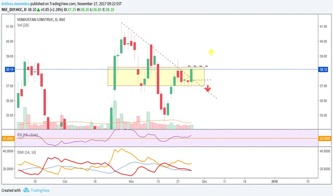333x196 pixels.
Task: Click the 35.00 label on right price axis
Action: (x=323, y=115)
